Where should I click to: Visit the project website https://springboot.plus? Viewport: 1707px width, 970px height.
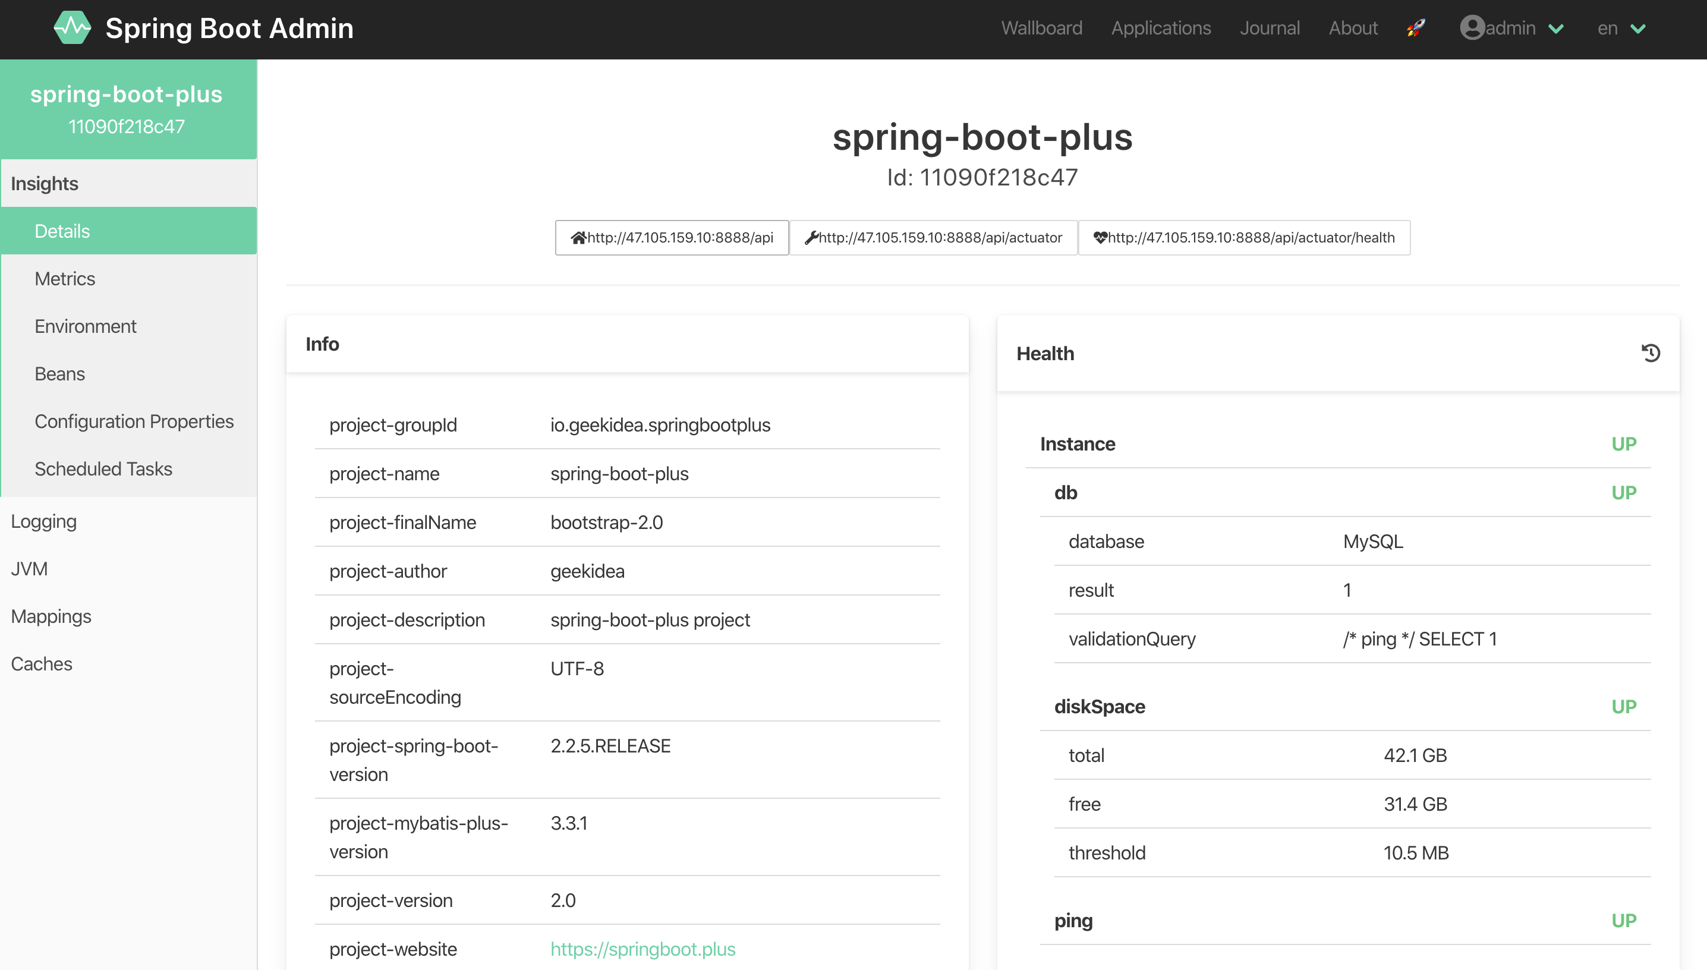(642, 949)
